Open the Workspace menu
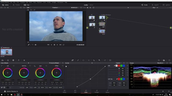This screenshot has width=172, height=96. click(60, 2)
